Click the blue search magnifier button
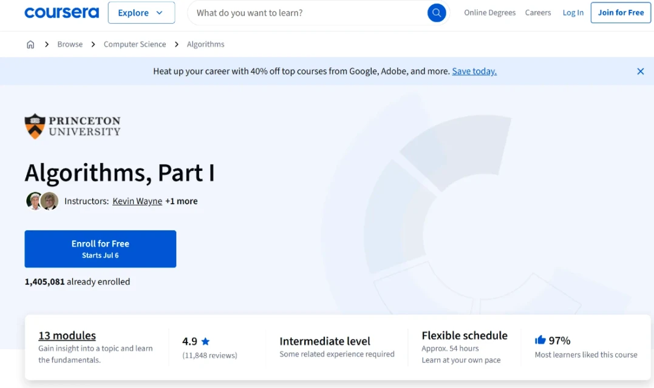 click(437, 13)
